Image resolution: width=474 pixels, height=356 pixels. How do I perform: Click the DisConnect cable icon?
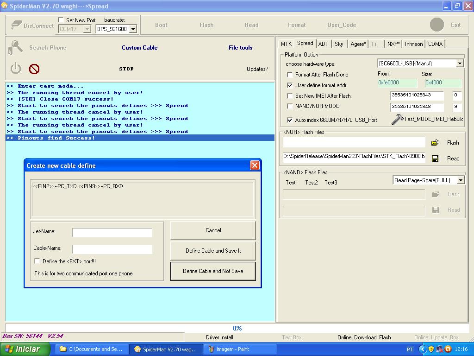(17, 25)
